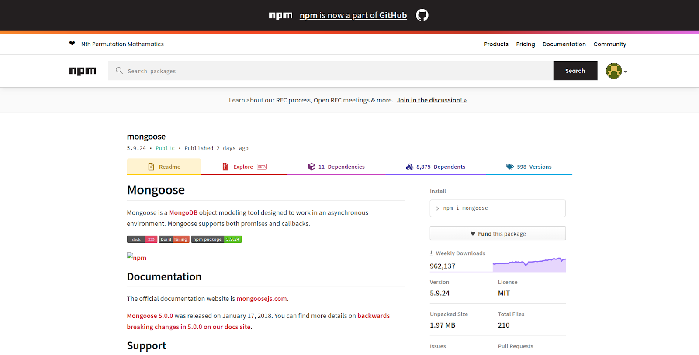
Task: Open the Mongoose 5.0.0 link
Action: [150, 316]
